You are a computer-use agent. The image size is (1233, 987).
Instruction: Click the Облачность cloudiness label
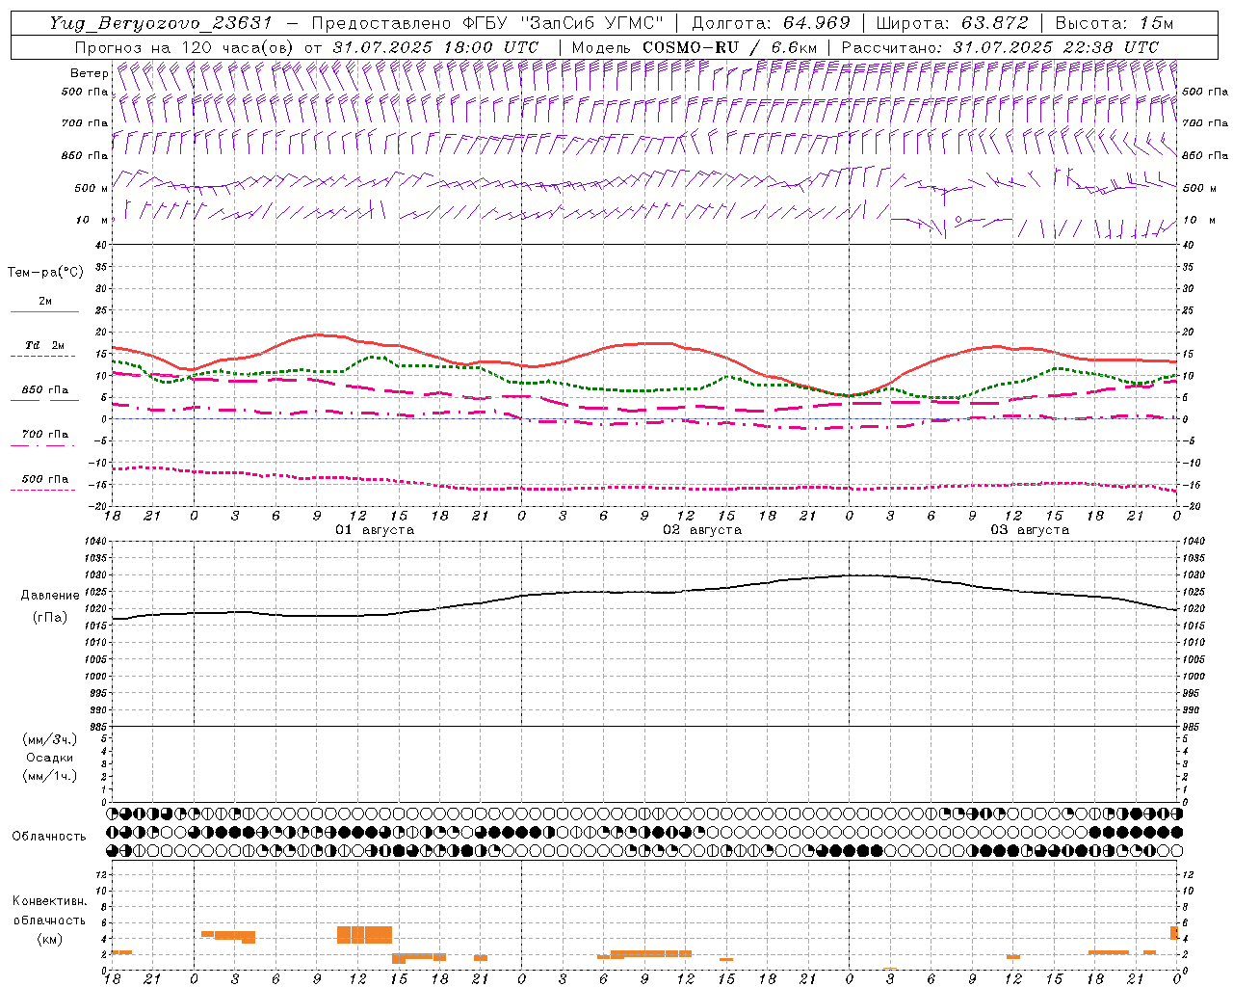point(49,836)
